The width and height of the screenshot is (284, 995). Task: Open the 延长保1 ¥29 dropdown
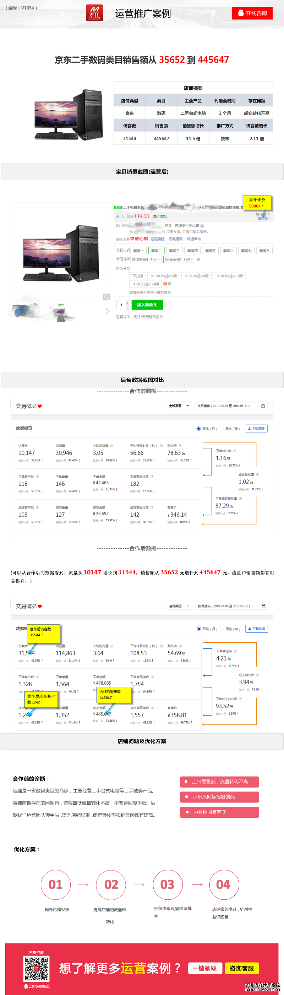179,259
